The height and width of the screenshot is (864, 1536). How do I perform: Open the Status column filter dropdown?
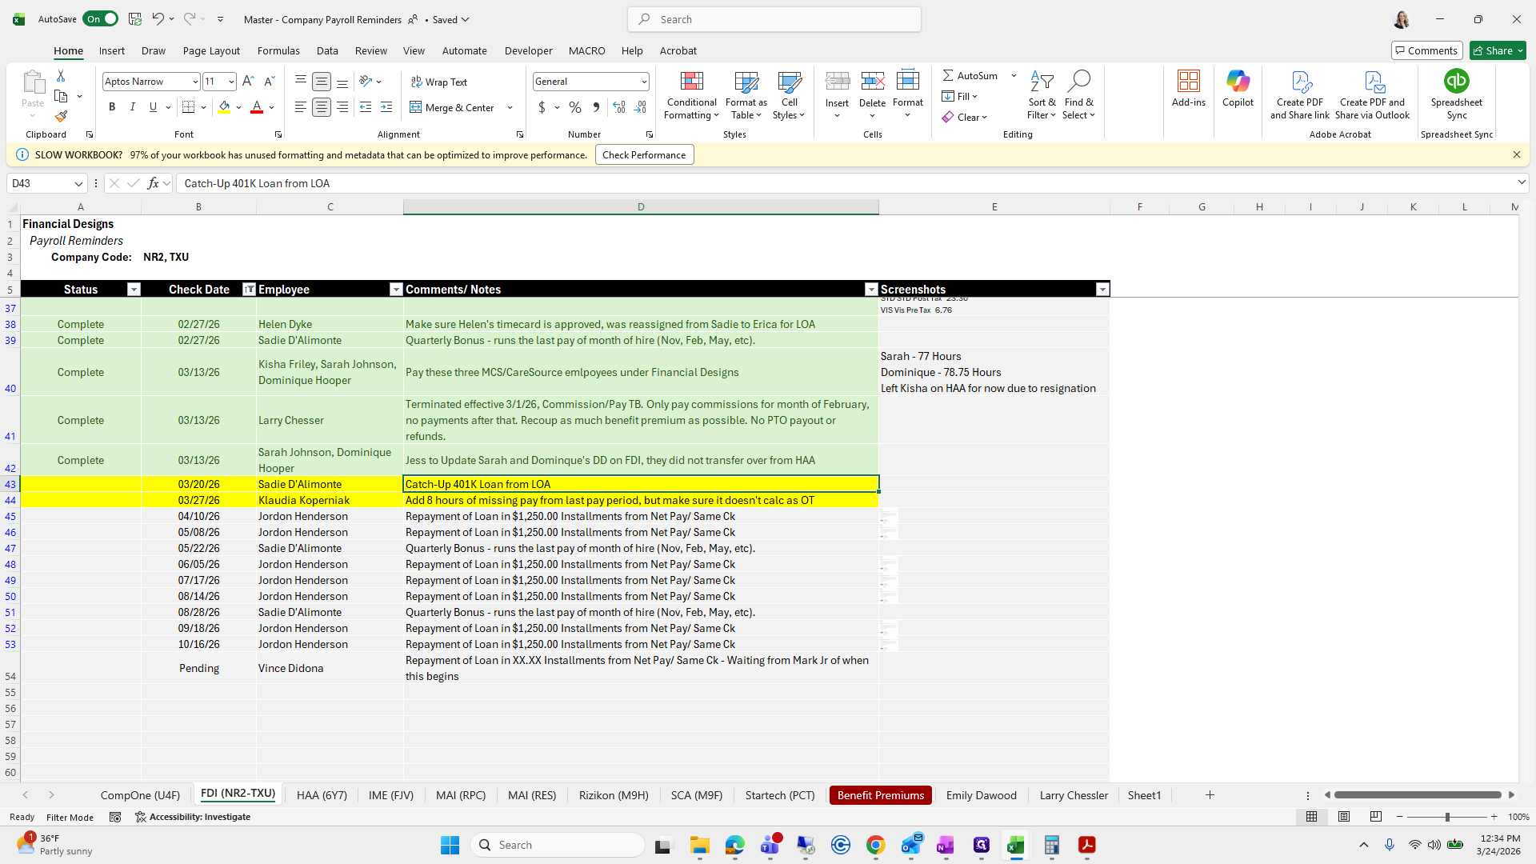point(134,290)
